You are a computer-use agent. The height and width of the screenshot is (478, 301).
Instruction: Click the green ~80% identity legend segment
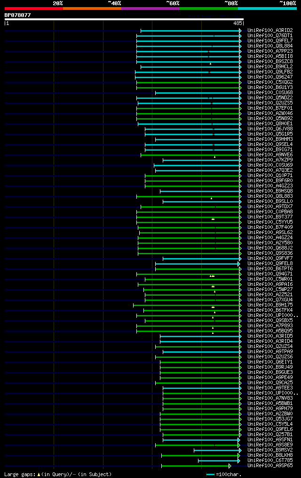[x=209, y=8]
